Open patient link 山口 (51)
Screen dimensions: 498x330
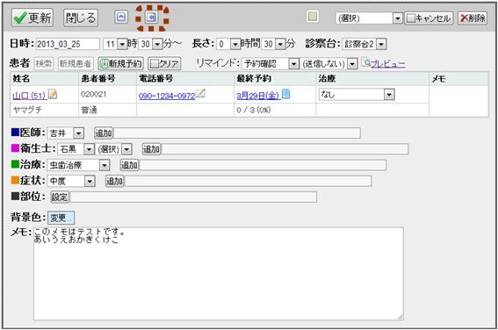point(30,95)
